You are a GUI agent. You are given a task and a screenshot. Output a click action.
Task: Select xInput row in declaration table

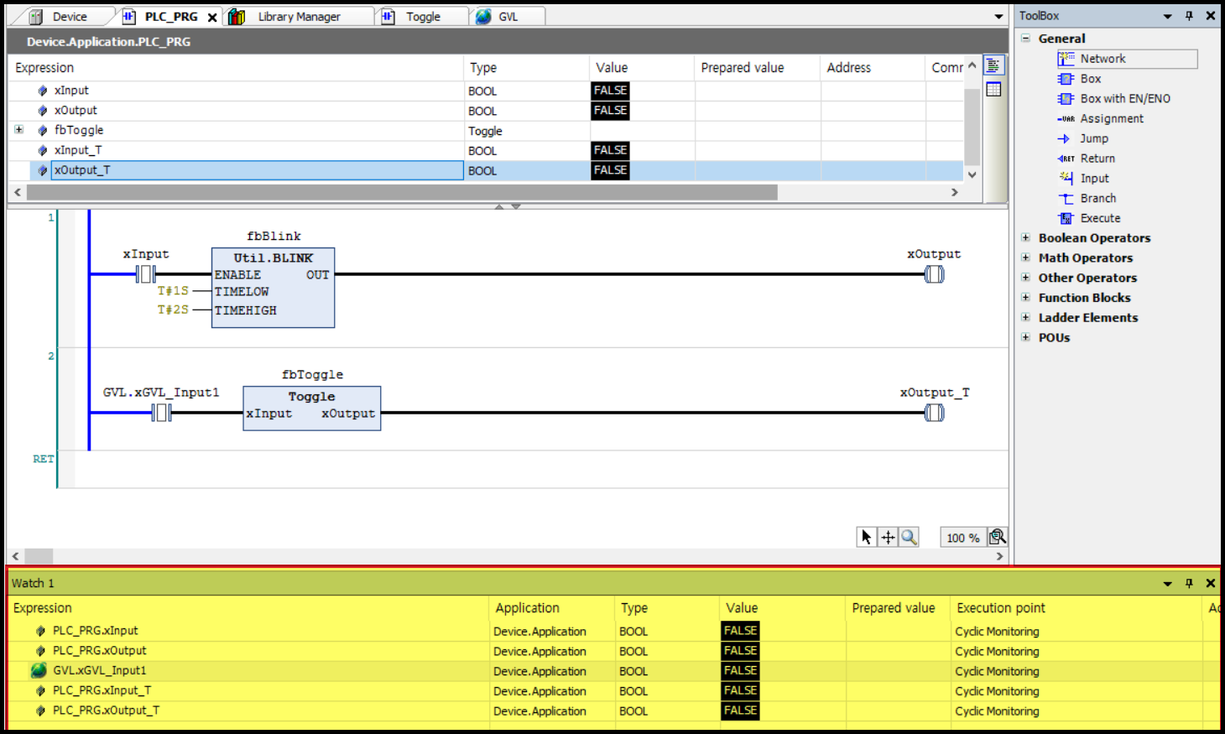point(485,91)
